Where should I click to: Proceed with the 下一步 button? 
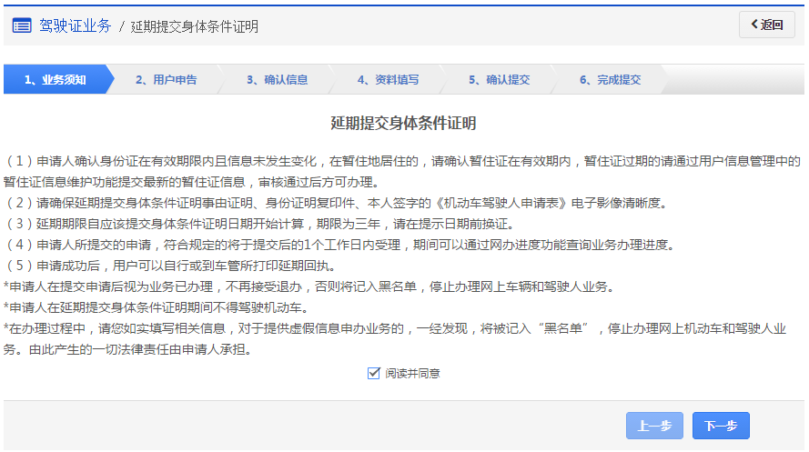(x=720, y=426)
